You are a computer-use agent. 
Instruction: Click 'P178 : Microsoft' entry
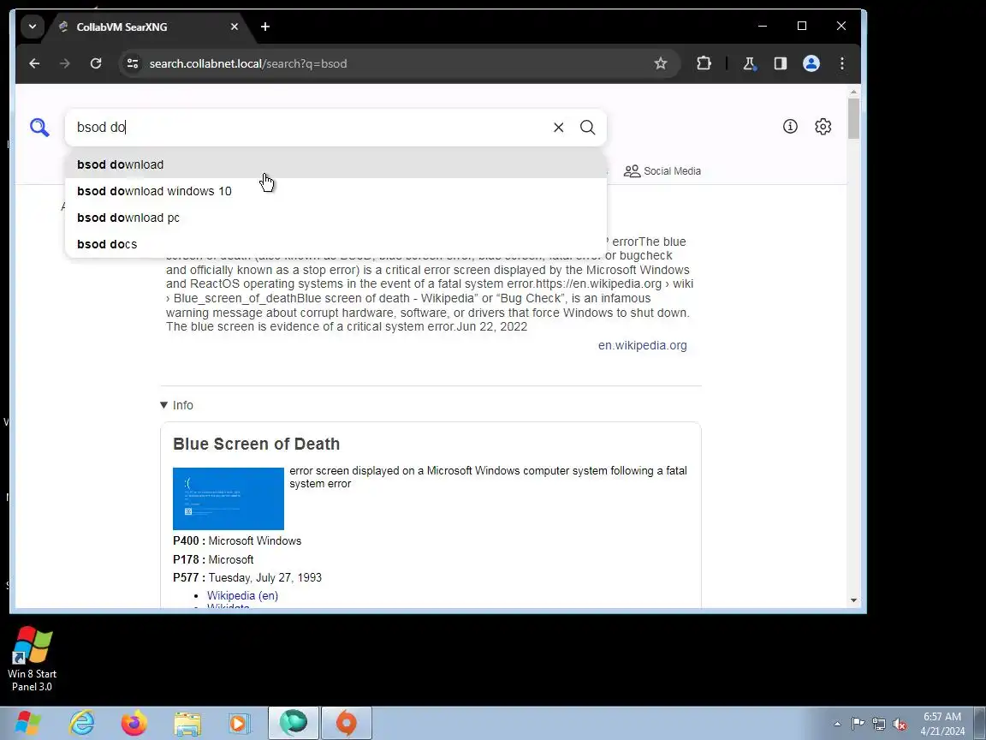[x=213, y=559]
